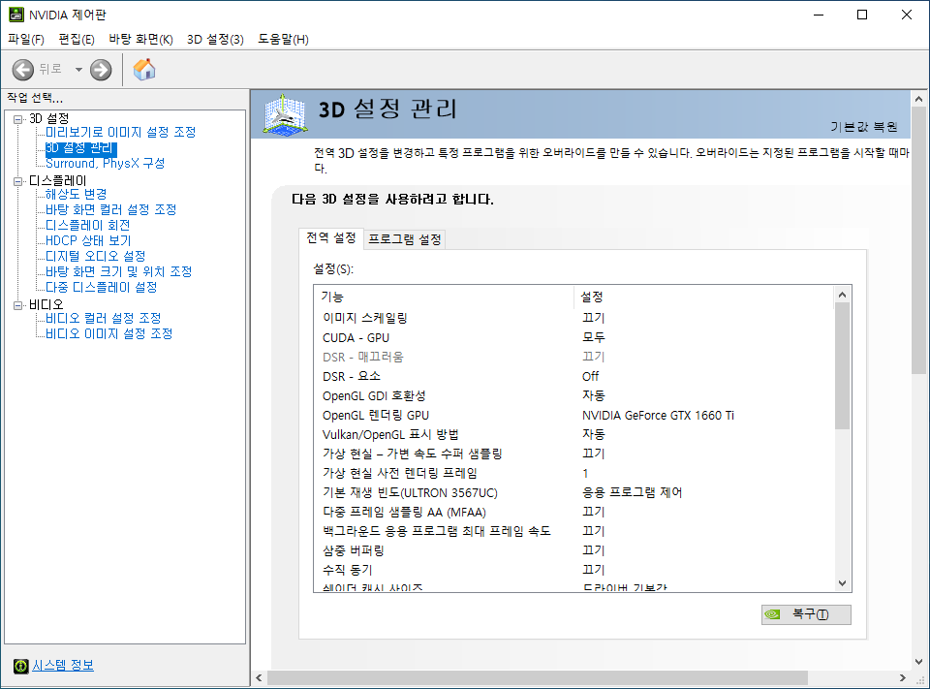
Task: Select 기본 재생 빈도(ULTRON 3567UC) row
Action: (x=573, y=492)
